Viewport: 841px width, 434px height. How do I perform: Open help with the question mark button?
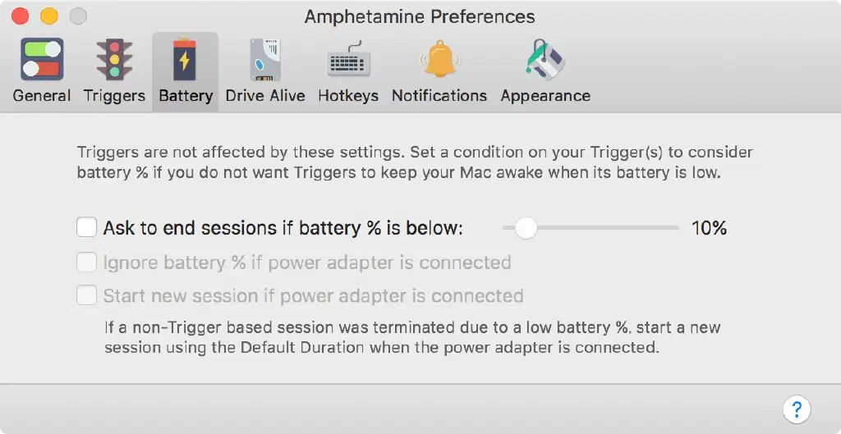click(796, 409)
